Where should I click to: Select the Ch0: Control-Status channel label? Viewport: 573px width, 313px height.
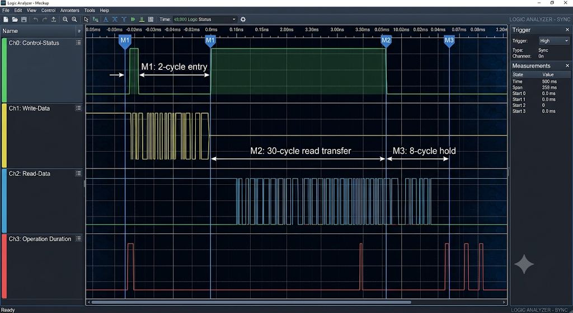click(x=34, y=43)
